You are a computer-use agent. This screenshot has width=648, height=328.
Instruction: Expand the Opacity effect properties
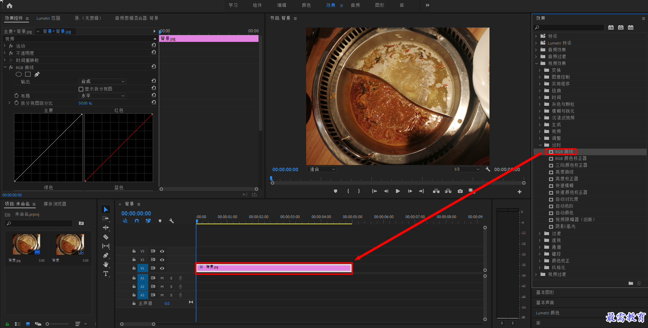(5, 53)
